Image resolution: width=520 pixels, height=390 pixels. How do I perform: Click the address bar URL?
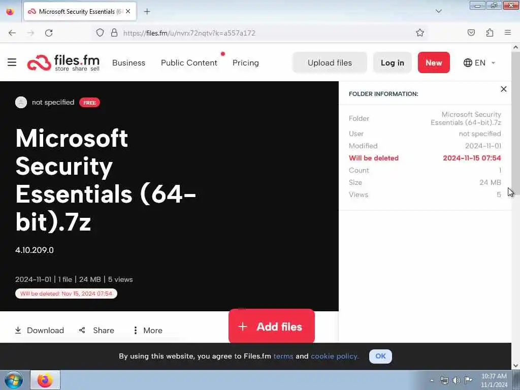(189, 33)
